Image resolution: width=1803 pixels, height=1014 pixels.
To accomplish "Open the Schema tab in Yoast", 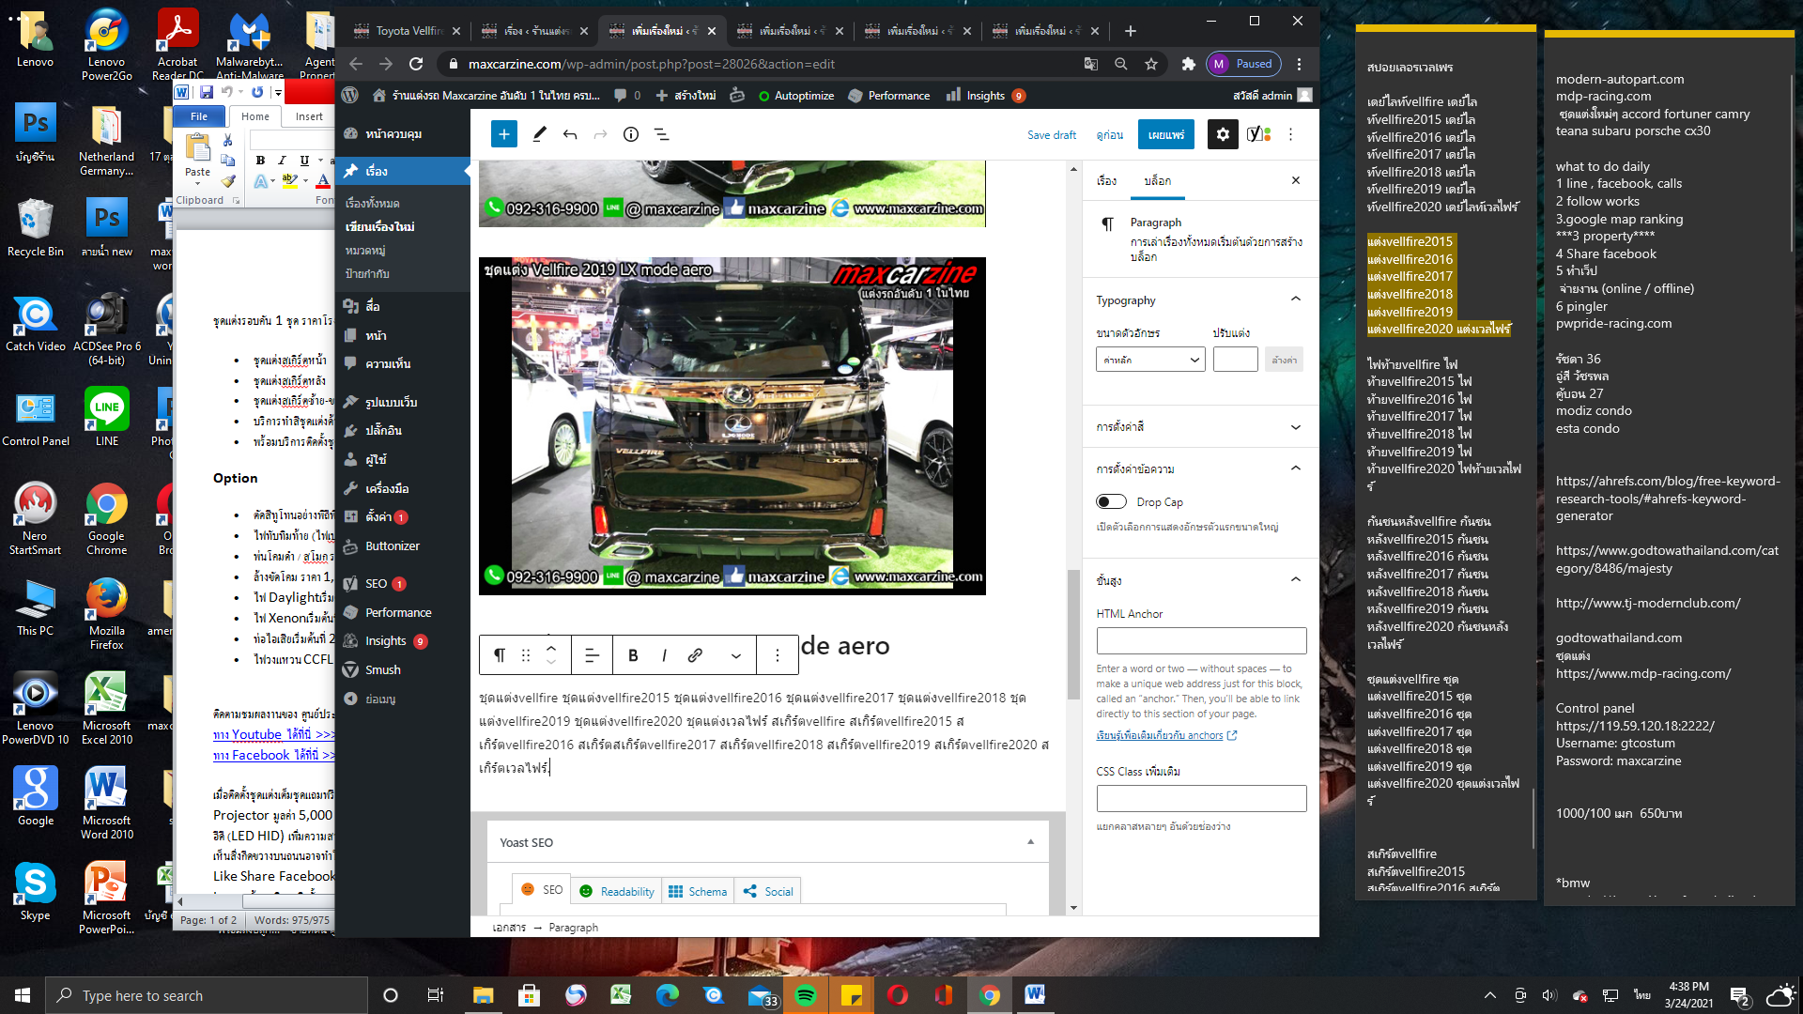I will pos(698,891).
